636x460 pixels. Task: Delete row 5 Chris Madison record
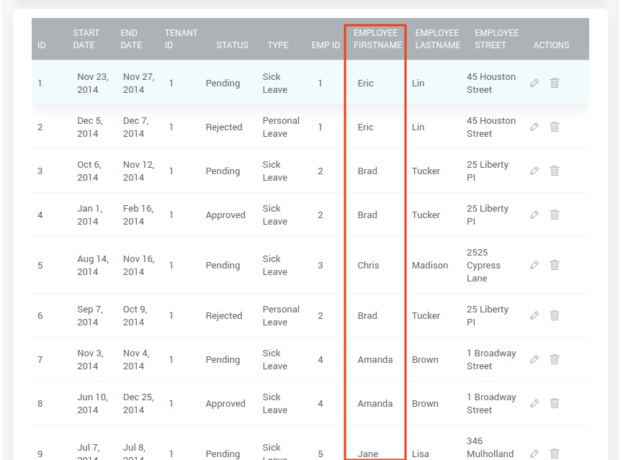[x=555, y=265]
